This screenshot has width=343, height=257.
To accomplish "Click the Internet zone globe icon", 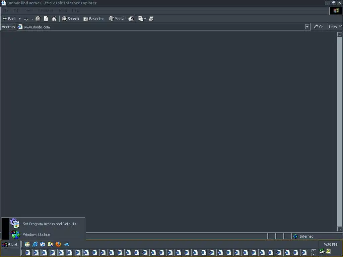I will tap(295, 236).
